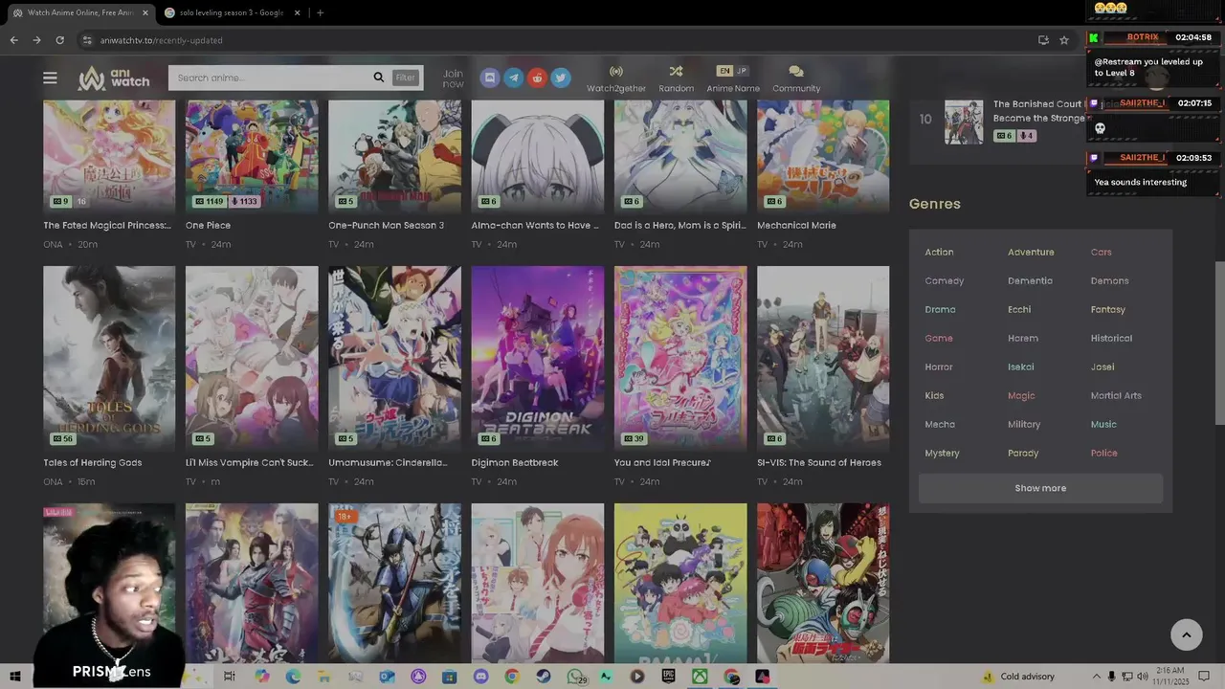Open Li'l Miss Vampire Can't Suck poster

(x=252, y=358)
